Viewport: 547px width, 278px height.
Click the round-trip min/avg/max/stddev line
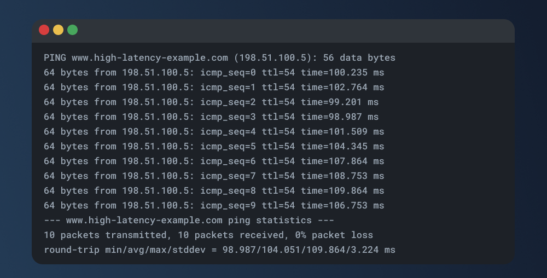tap(219, 250)
